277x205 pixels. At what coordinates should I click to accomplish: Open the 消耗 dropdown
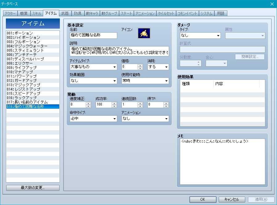click(158, 67)
